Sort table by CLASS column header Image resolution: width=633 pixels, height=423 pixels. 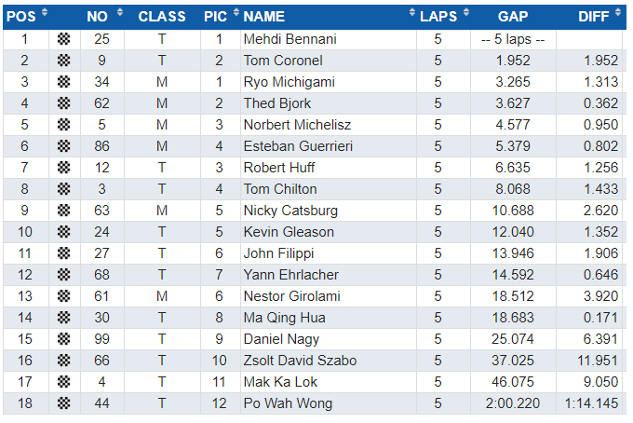point(161,17)
